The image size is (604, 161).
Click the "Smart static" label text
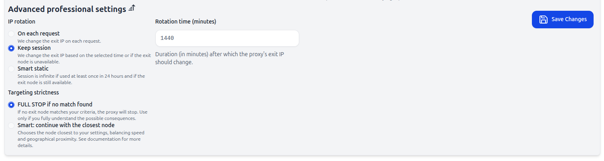33,69
